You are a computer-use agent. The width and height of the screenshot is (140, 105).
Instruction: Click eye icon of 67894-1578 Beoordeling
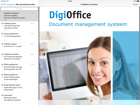pyautogui.click(x=2, y=77)
